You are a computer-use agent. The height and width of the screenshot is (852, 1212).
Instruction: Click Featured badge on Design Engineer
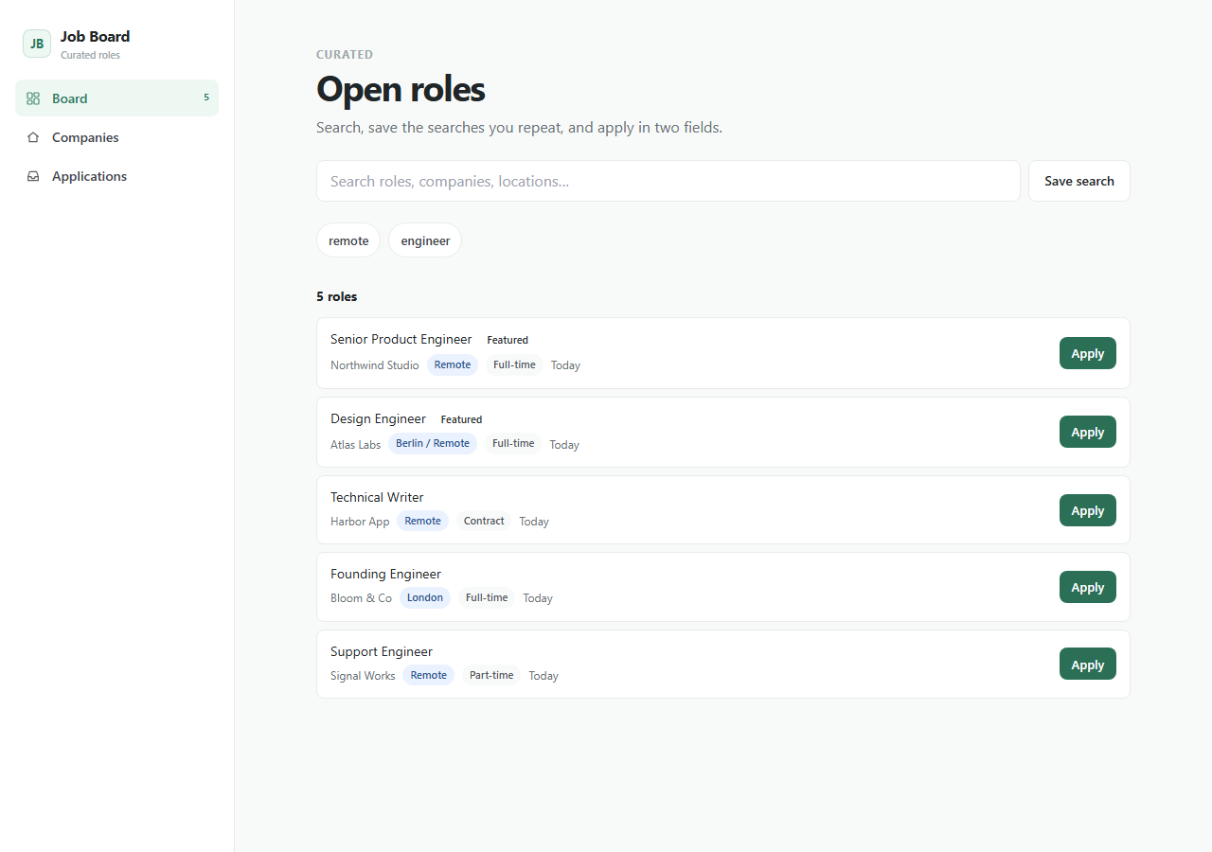click(461, 419)
